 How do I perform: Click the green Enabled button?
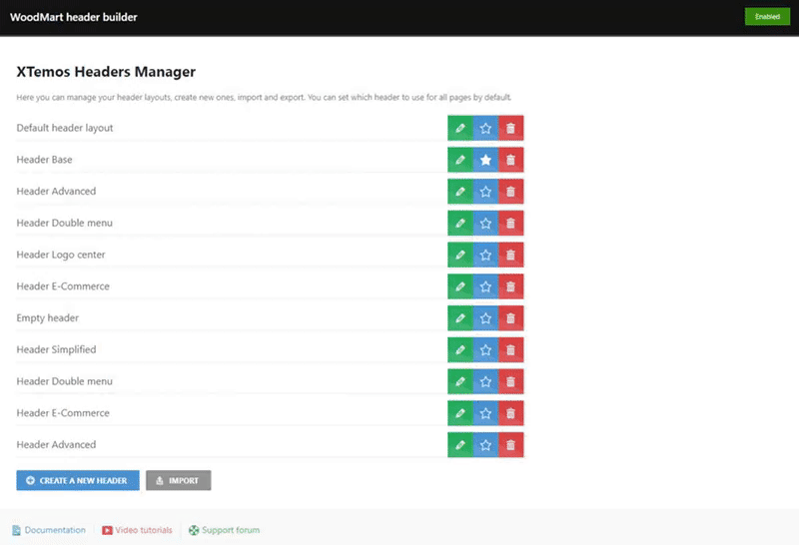click(767, 17)
